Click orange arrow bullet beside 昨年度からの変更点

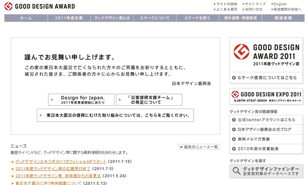pyautogui.click(x=13, y=176)
